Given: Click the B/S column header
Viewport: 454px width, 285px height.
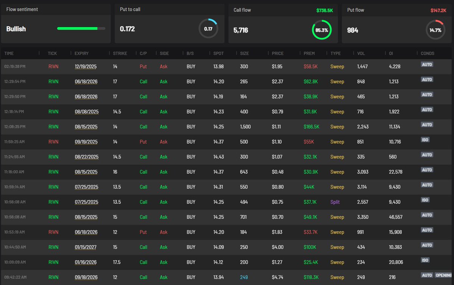Looking at the screenshot, I should click(x=190, y=53).
